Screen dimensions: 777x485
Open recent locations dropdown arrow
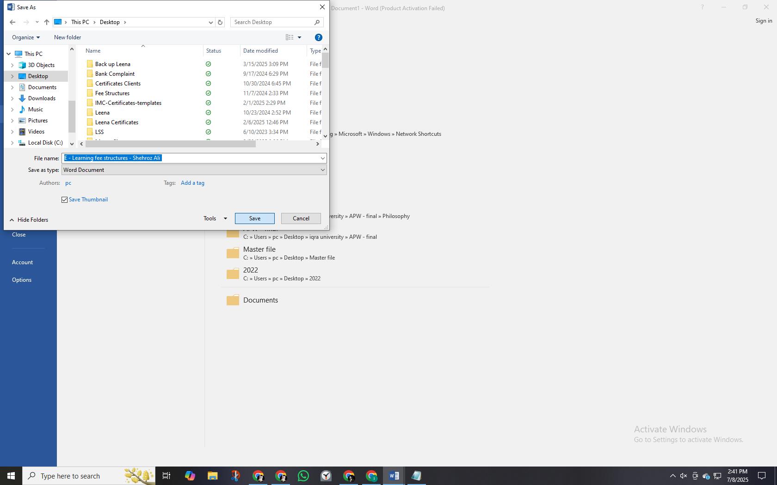[x=37, y=22]
